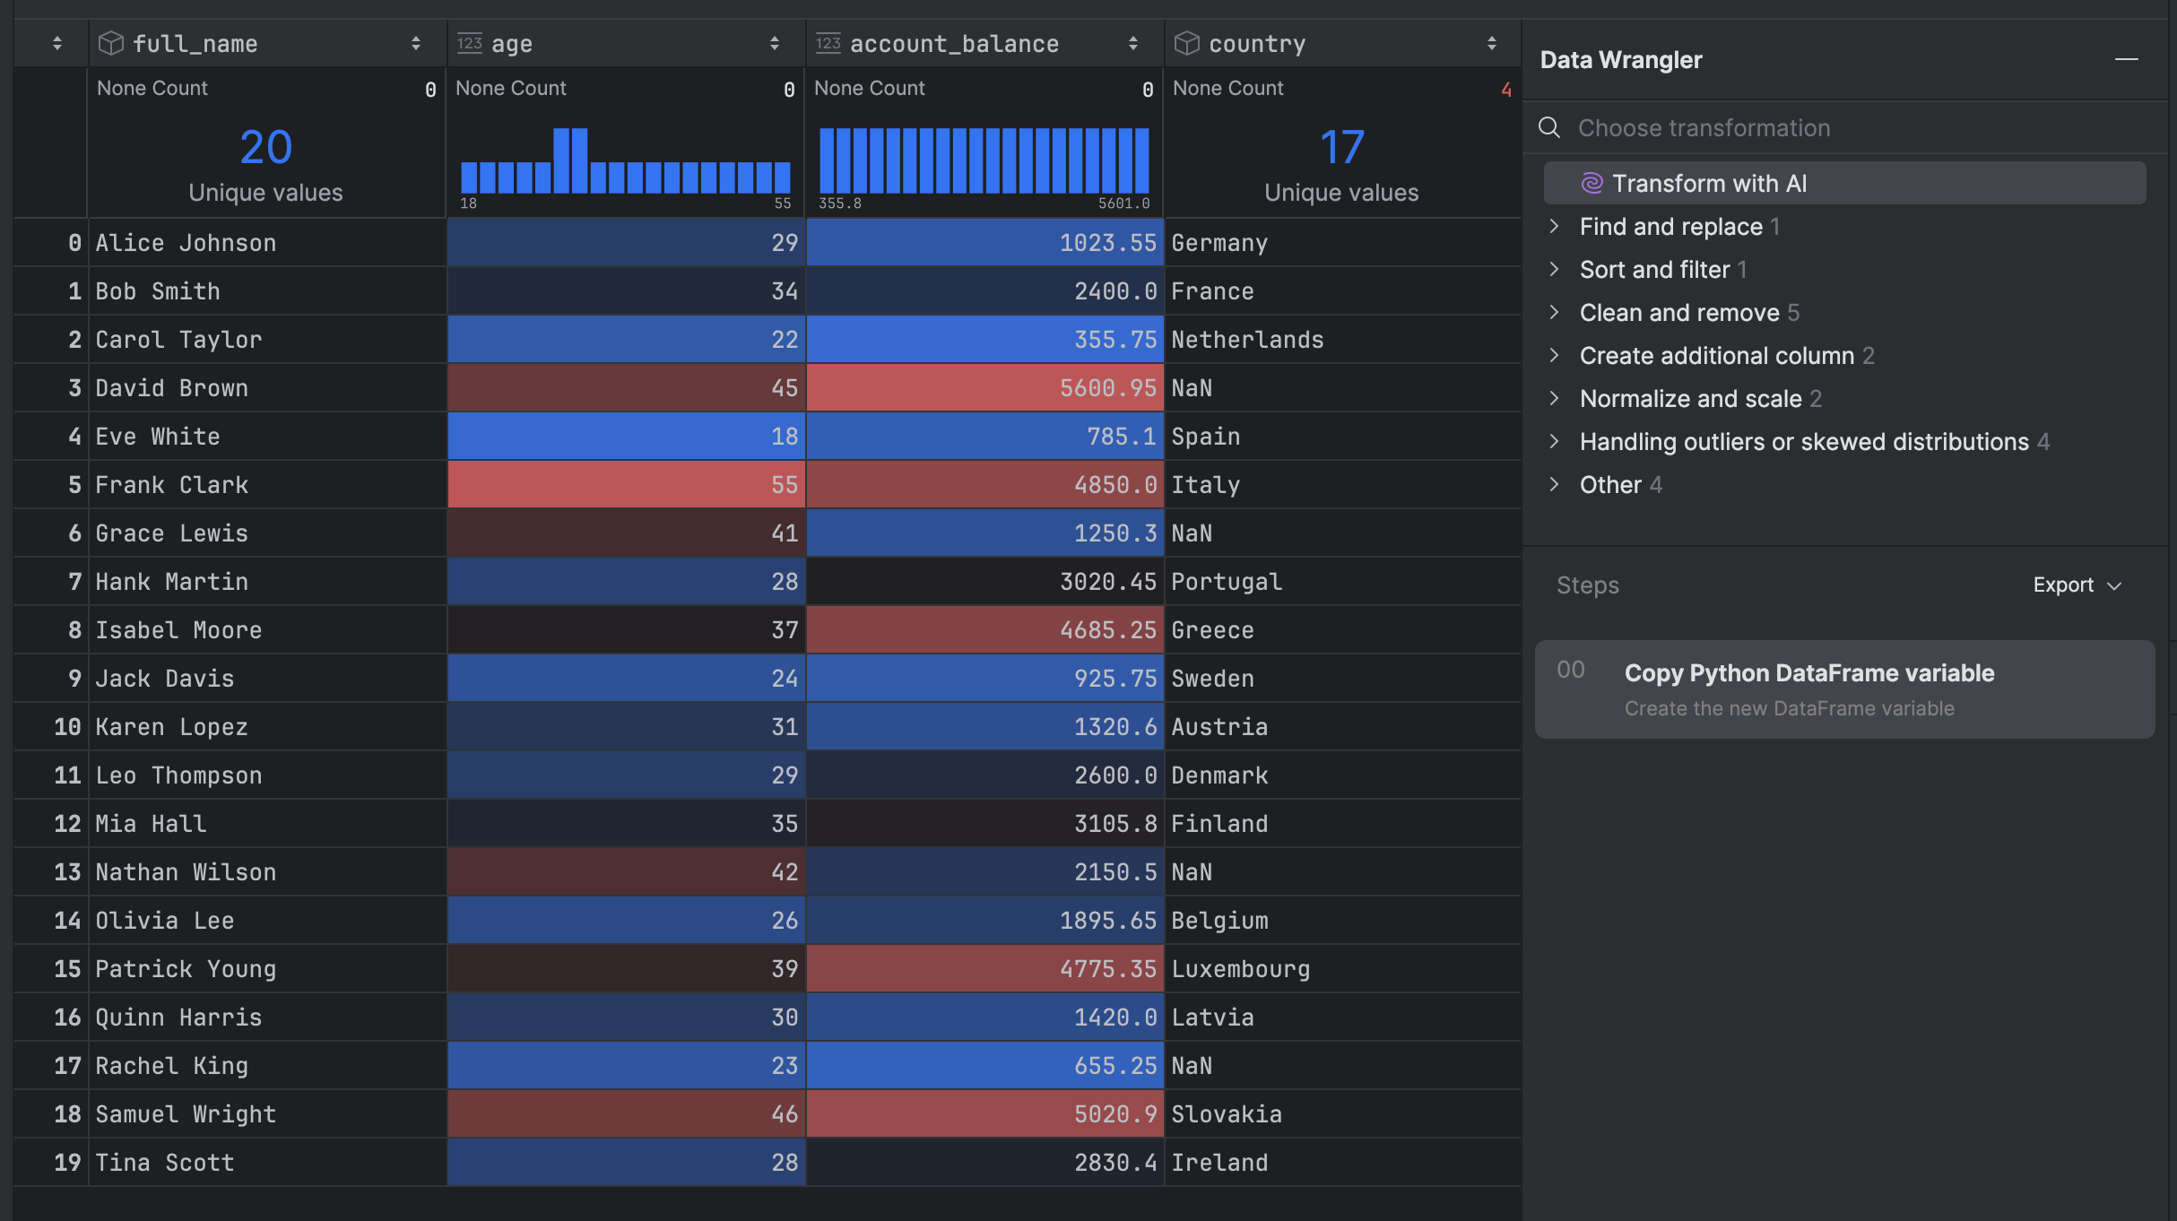Image resolution: width=2177 pixels, height=1221 pixels.
Task: Click the full_name column sort arrows
Action: pyautogui.click(x=416, y=43)
